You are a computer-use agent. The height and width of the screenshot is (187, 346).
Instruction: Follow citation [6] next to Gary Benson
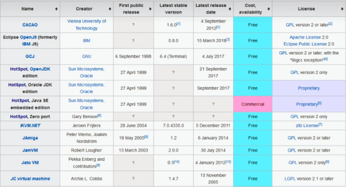99,116
